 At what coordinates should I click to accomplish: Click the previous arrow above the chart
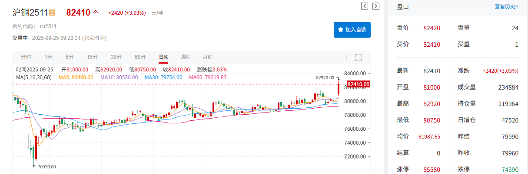click(365, 6)
